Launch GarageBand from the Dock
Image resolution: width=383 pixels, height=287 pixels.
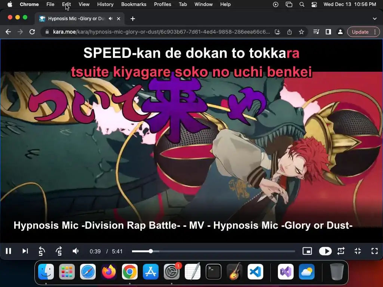pyautogui.click(x=235, y=272)
